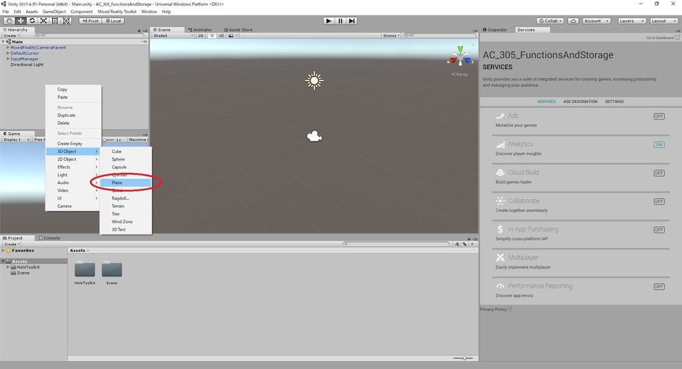This screenshot has width=682, height=369.
Task: Switch to the Animator tab
Action: pos(200,30)
